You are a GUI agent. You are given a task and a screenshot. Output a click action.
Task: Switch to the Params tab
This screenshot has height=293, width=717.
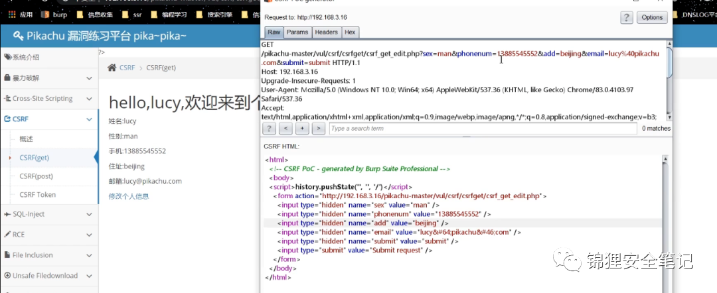[x=297, y=32]
